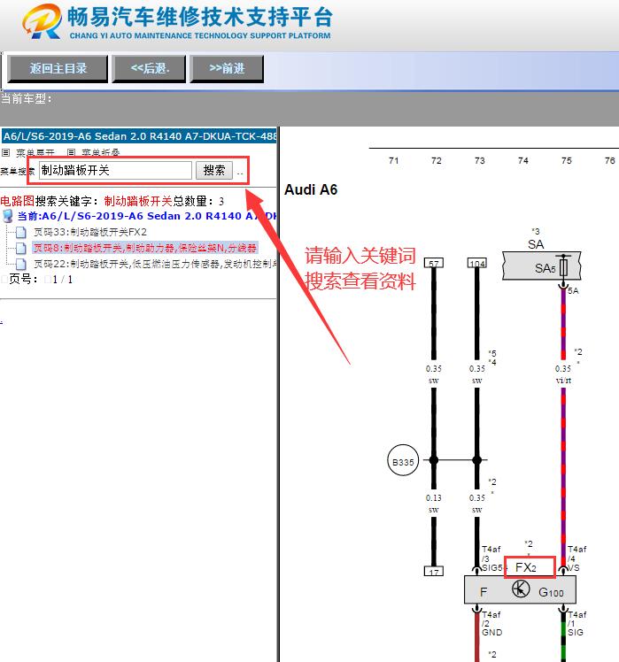Click the 电路图 red label in results

pos(18,201)
